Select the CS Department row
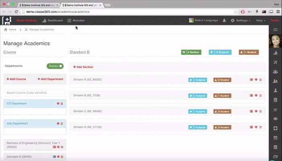Viewport: 282px width, 161px height. point(35,103)
